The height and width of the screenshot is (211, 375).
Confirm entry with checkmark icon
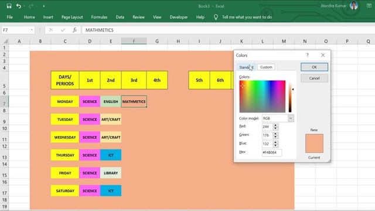(x=63, y=30)
